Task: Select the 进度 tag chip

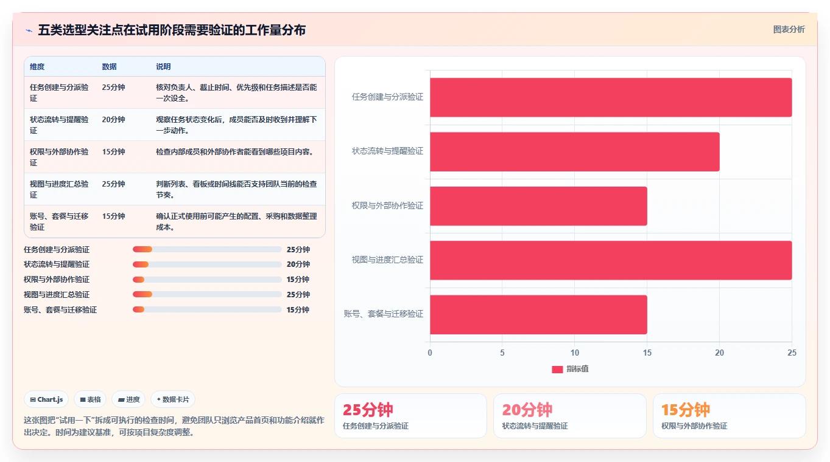Action: point(128,399)
